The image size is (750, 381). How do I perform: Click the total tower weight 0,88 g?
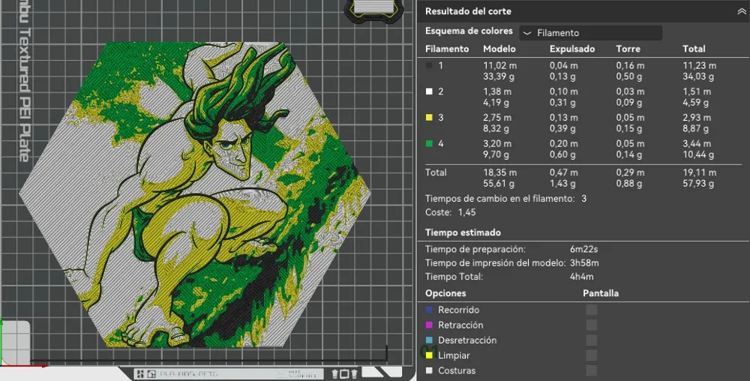click(x=629, y=184)
